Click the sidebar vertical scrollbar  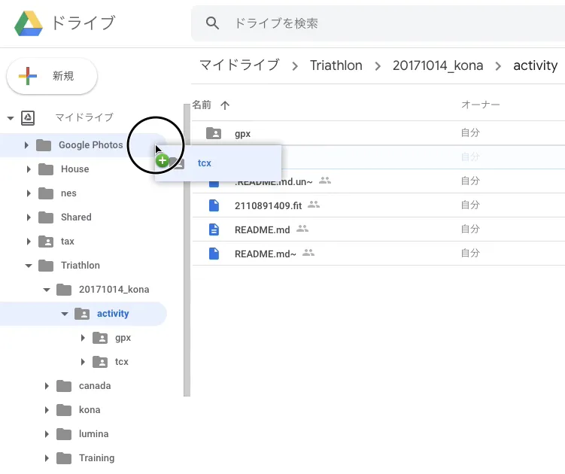(x=187, y=248)
